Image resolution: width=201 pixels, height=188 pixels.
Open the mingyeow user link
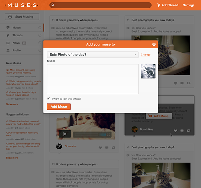coord(19,77)
